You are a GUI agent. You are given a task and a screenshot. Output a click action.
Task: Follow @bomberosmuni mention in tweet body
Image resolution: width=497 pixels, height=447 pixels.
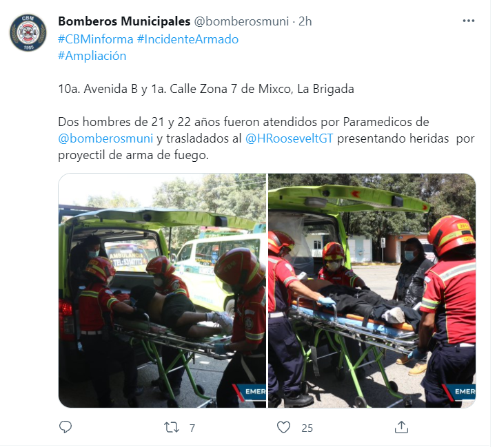coord(105,138)
